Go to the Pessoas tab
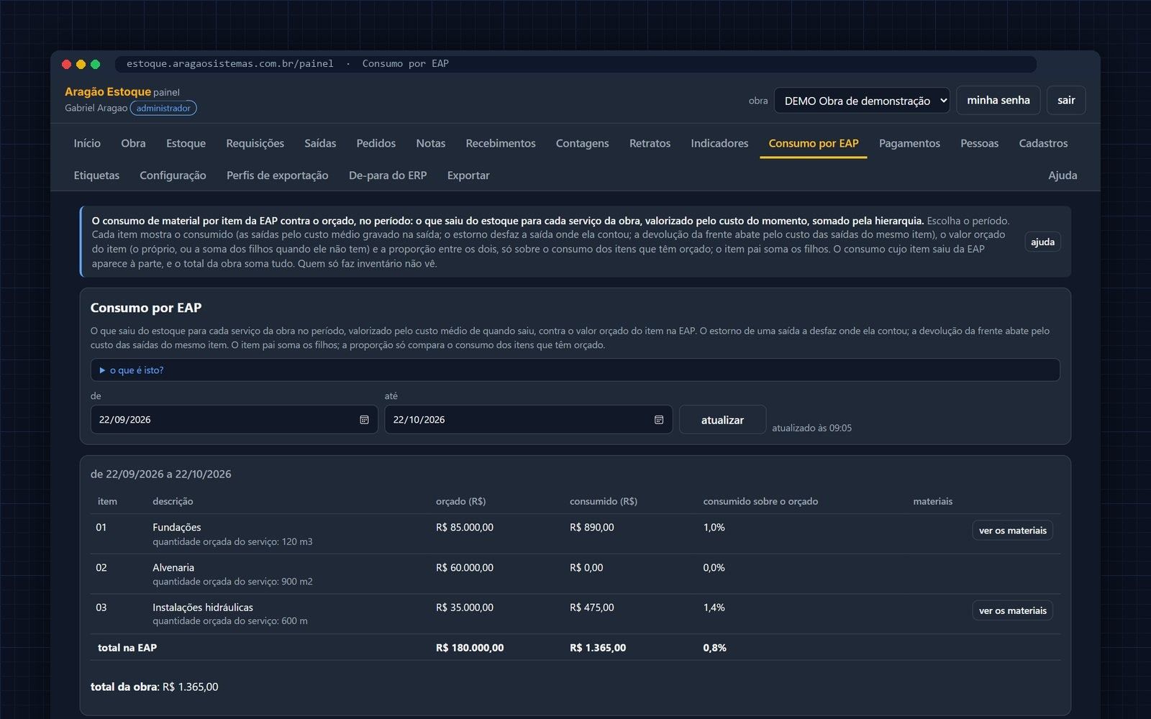 [x=979, y=143]
